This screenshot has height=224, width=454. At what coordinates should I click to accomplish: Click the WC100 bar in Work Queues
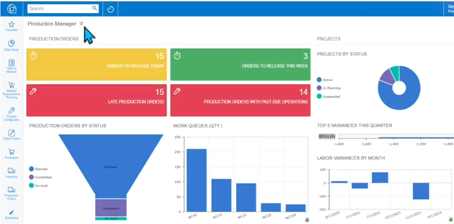tap(295, 208)
